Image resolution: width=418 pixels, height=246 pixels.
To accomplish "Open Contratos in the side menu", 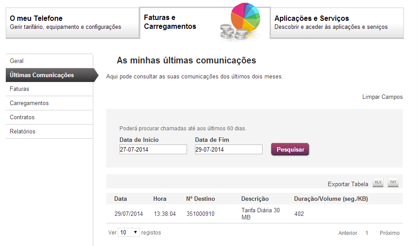I will click(22, 117).
